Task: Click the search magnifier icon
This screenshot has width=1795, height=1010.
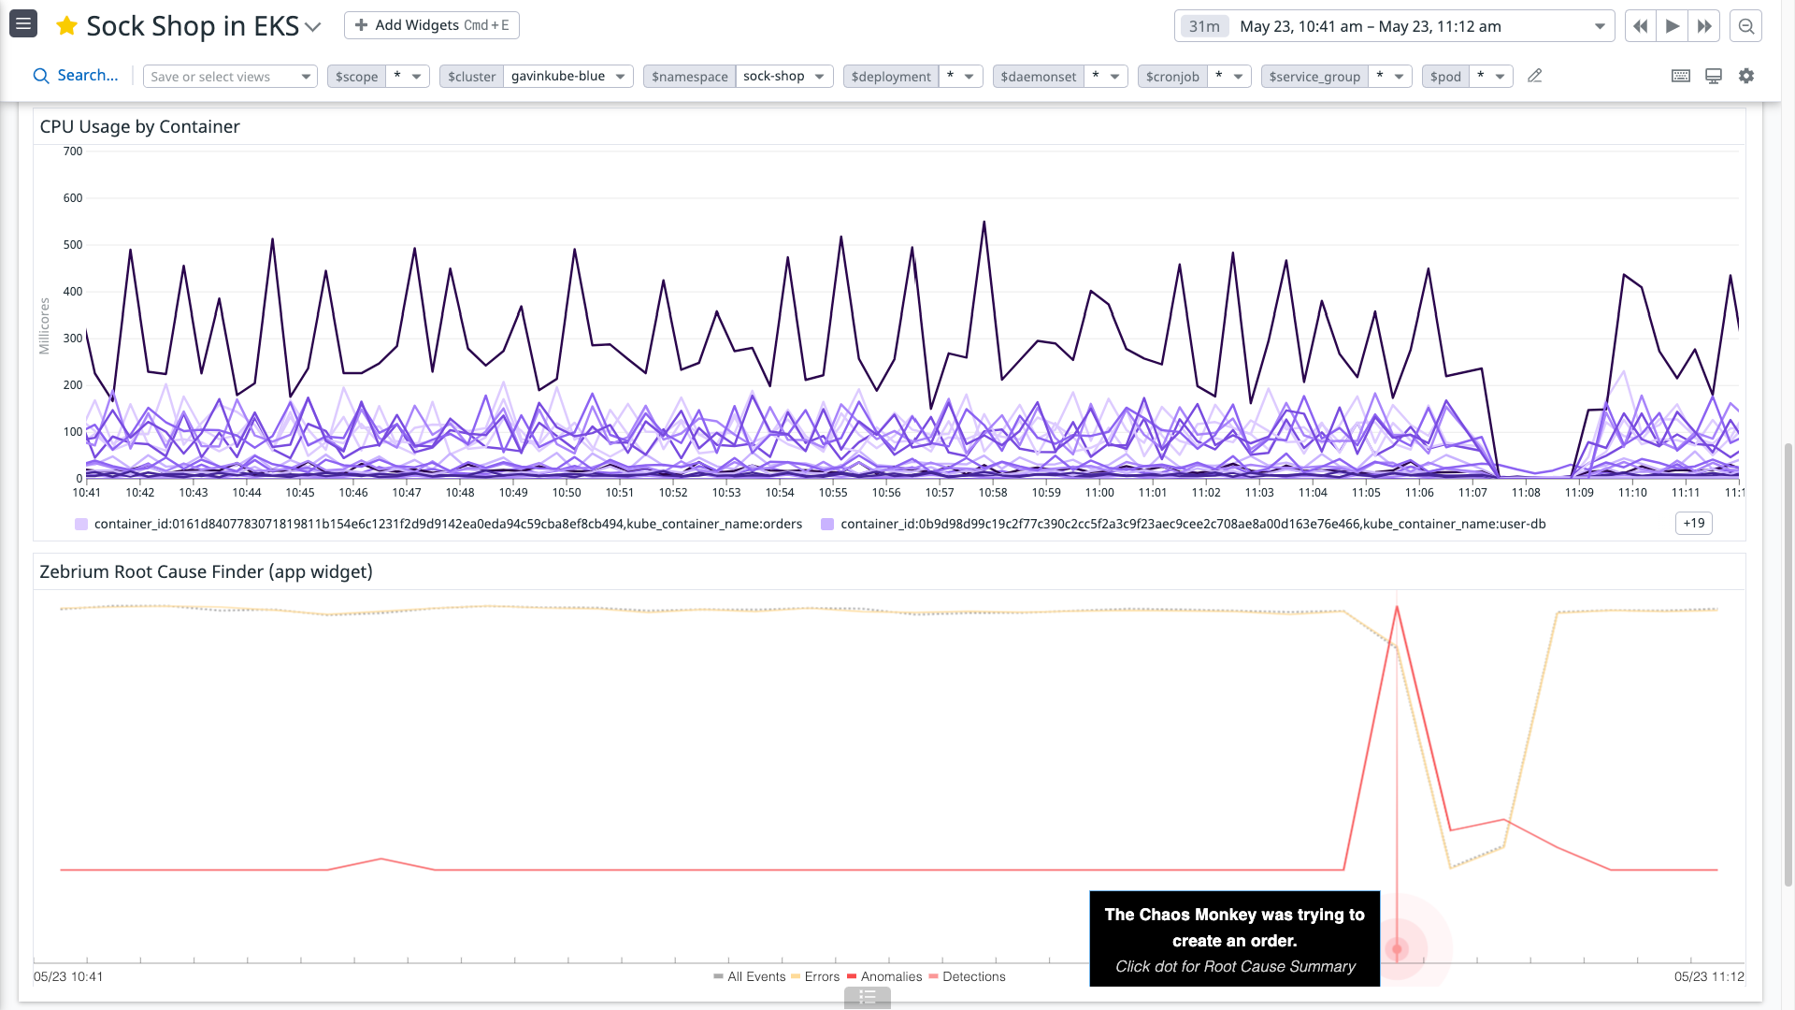Action: (x=39, y=75)
